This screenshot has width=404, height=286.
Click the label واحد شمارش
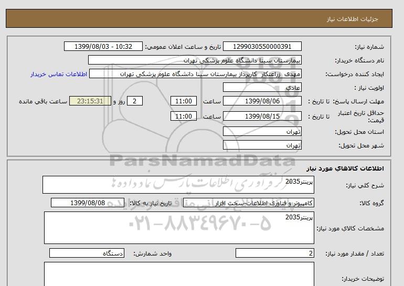[153, 253]
